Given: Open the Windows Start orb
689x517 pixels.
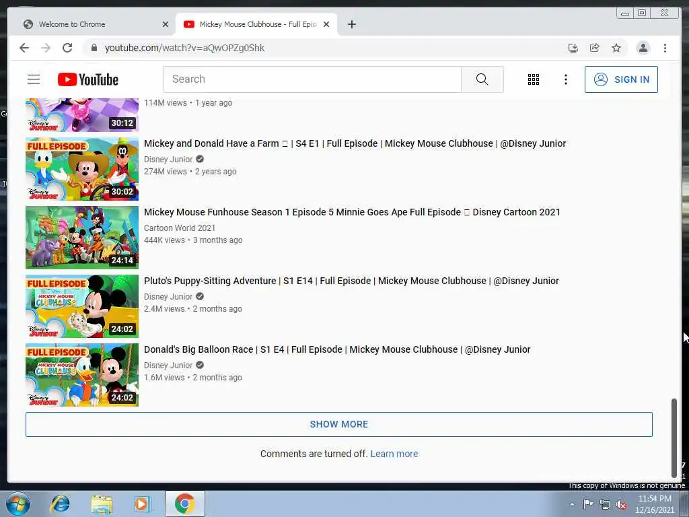Looking at the screenshot, I should tap(17, 504).
